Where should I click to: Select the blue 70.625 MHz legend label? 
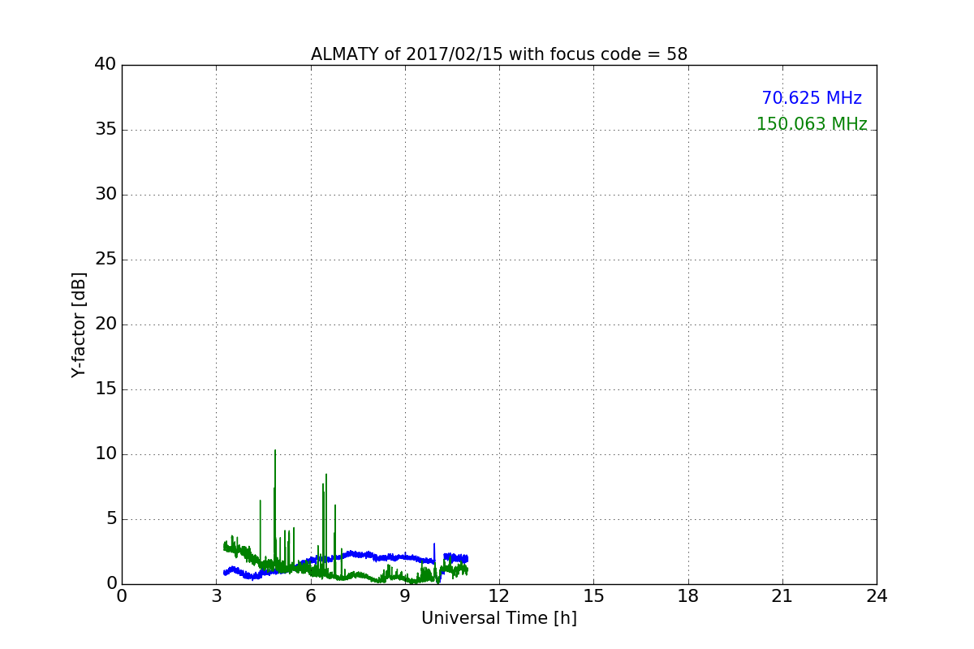pos(812,98)
